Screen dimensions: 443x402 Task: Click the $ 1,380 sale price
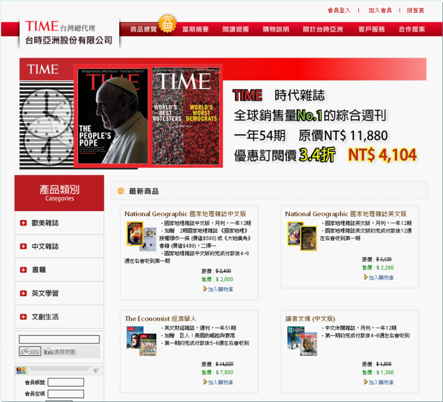pos(385,372)
